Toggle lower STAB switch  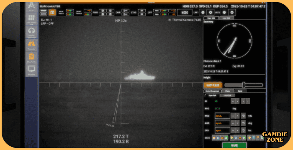point(141,14)
